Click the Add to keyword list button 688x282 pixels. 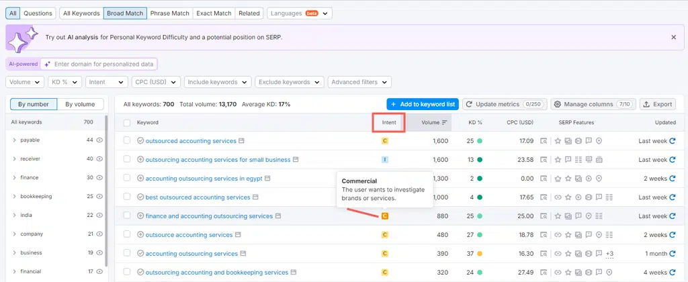tap(423, 104)
